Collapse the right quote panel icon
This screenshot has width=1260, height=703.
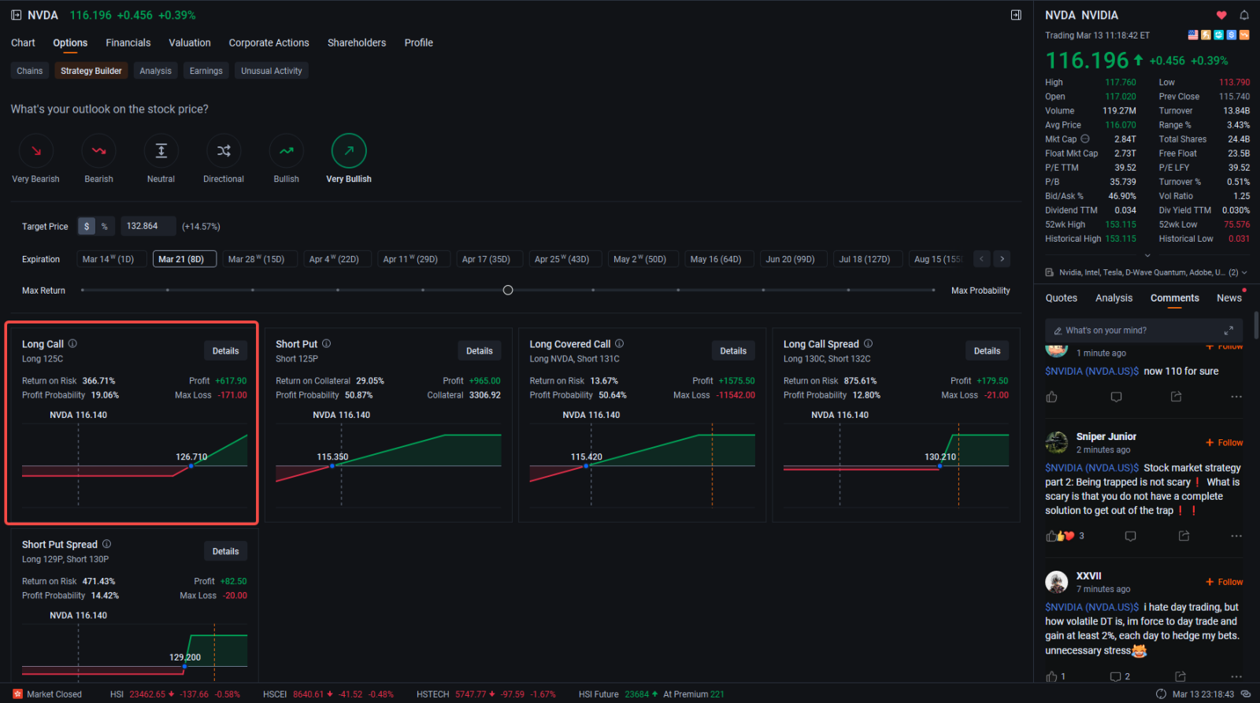(x=1016, y=15)
